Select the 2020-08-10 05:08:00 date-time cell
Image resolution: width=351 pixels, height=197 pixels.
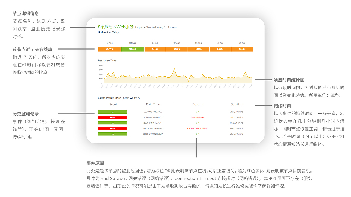153,128
